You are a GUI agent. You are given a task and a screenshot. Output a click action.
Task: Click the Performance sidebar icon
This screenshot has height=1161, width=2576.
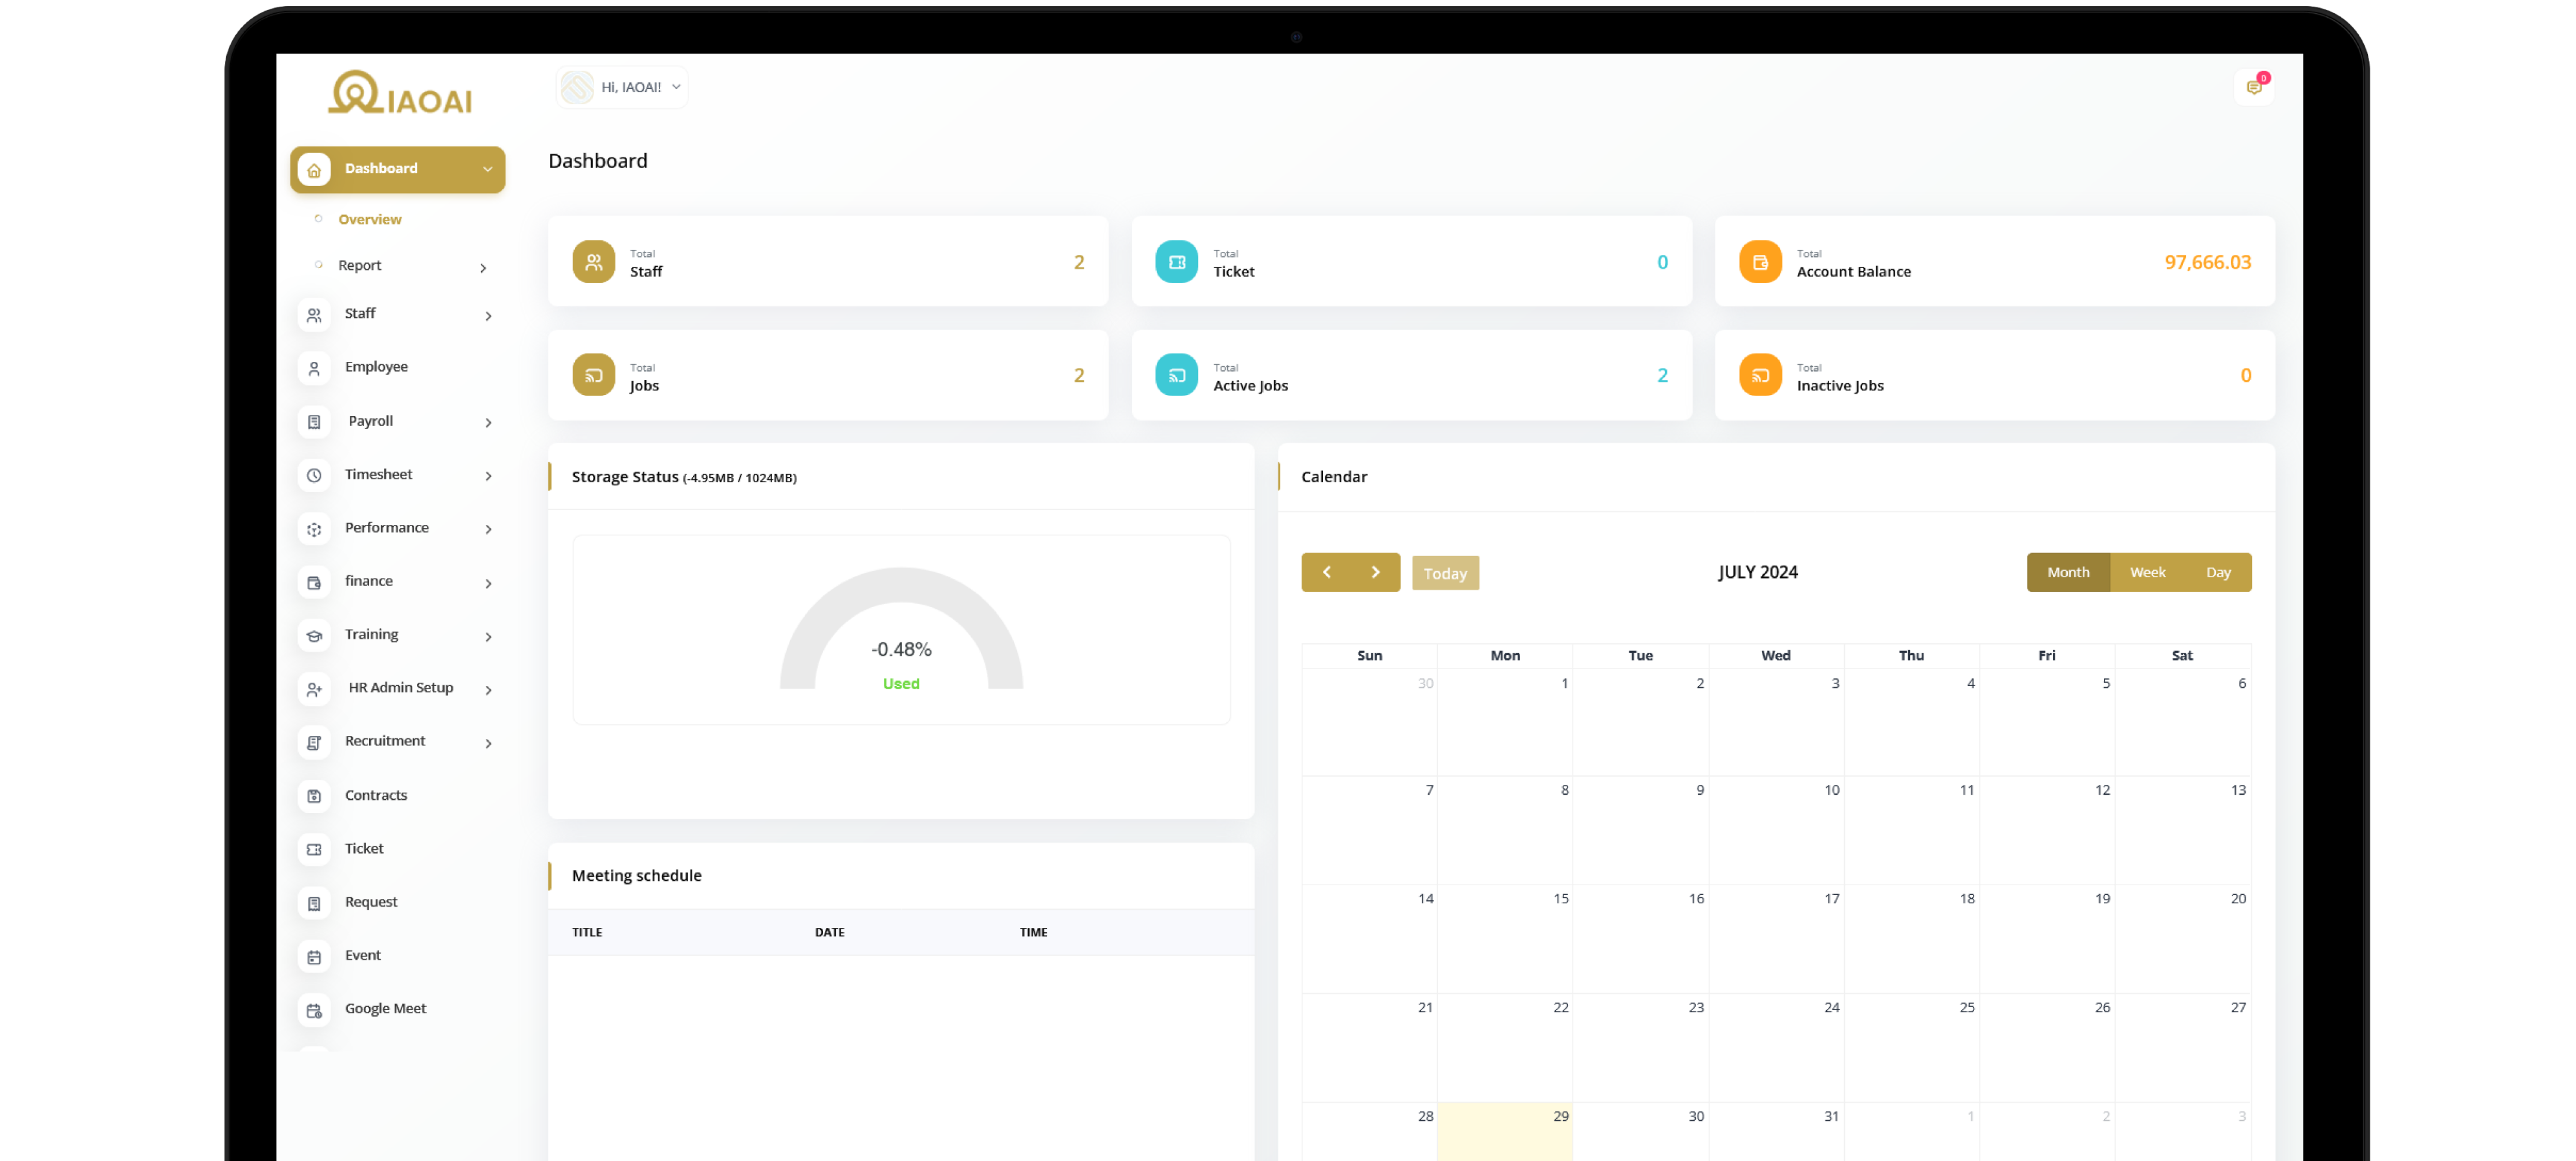click(x=314, y=528)
